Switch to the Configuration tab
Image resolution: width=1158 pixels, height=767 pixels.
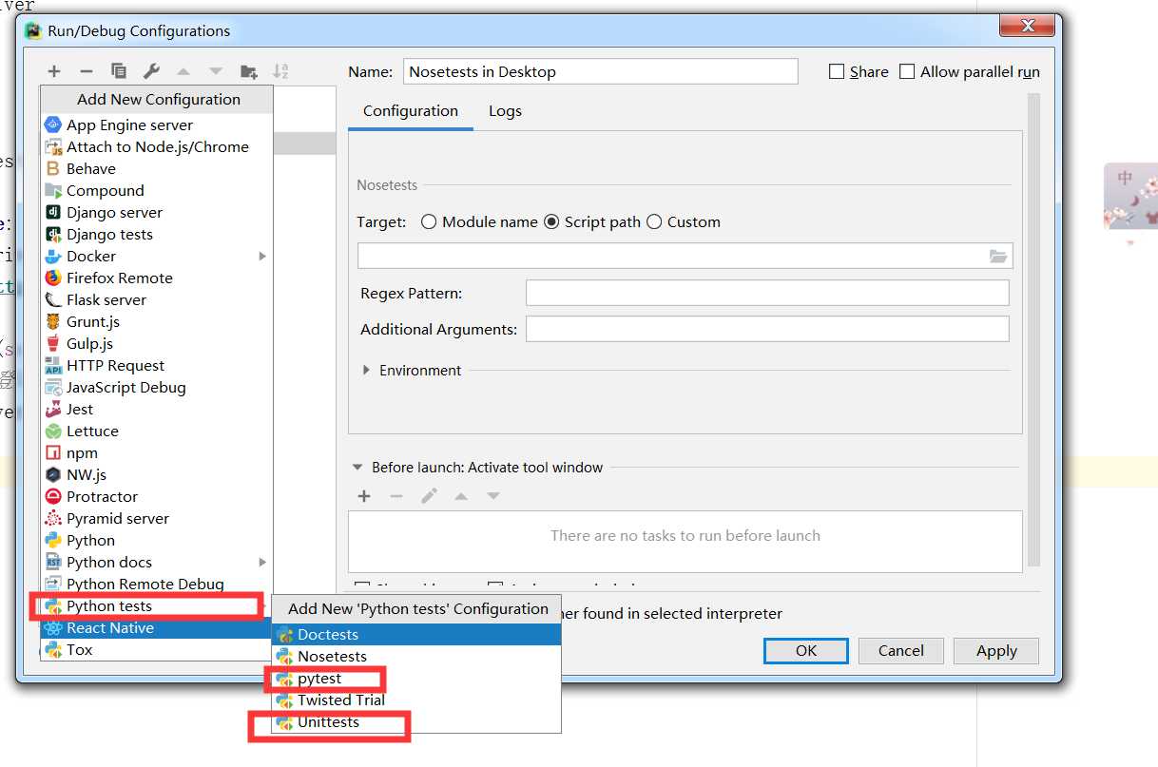[x=411, y=111]
